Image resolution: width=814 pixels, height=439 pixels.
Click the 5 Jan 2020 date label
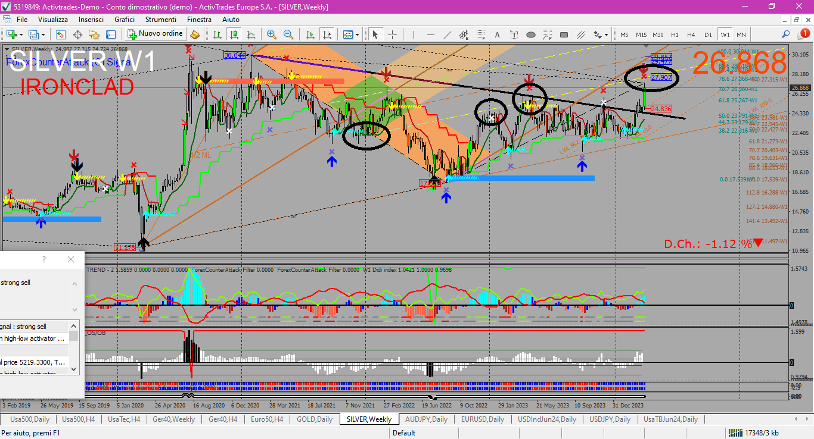tap(131, 406)
